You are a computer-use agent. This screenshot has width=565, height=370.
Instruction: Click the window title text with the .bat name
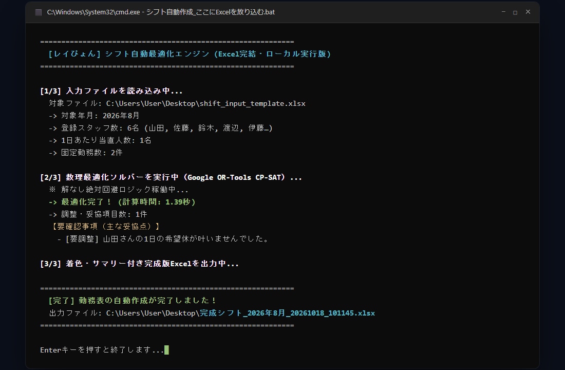[x=161, y=12]
